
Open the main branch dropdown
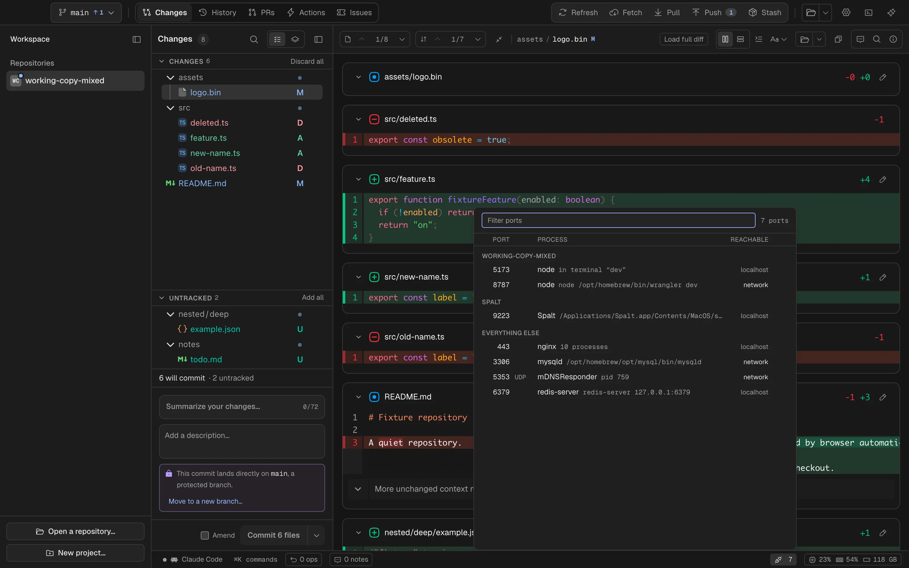pos(86,12)
